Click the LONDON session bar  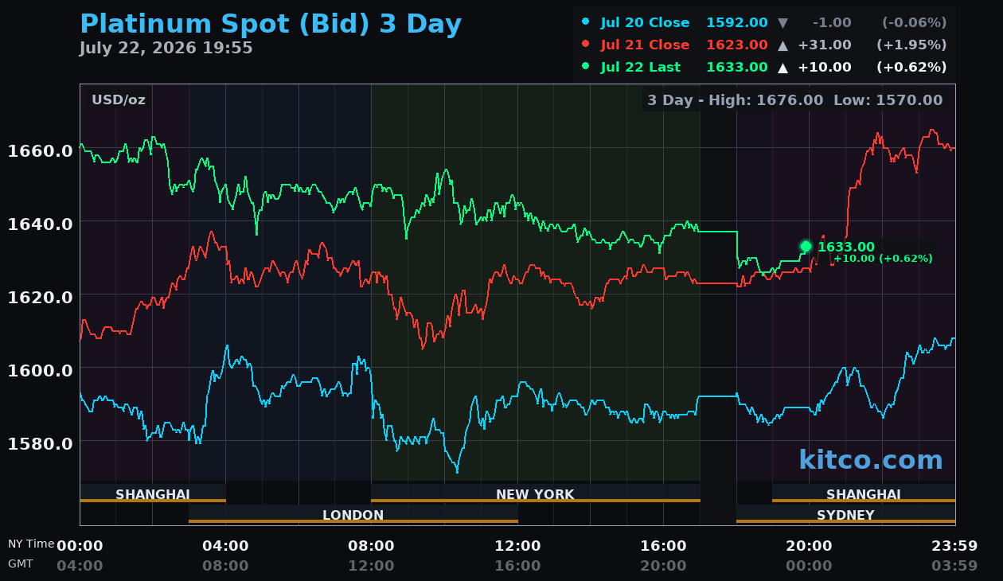[x=353, y=514]
